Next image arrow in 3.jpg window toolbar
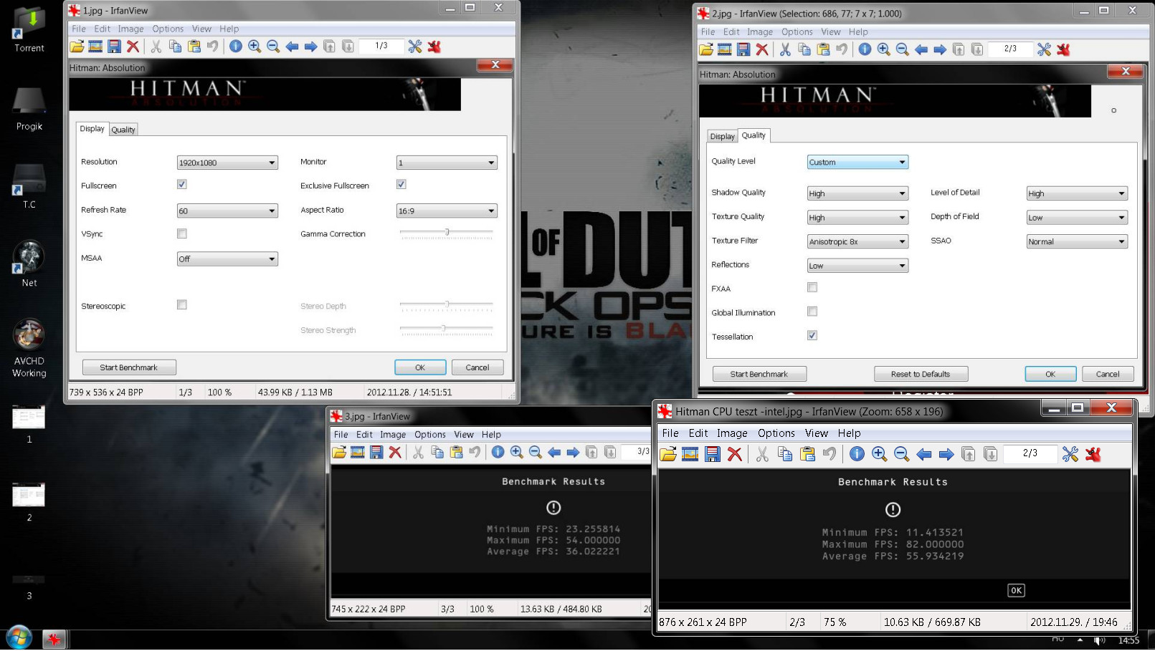Image resolution: width=1155 pixels, height=651 pixels. click(573, 452)
